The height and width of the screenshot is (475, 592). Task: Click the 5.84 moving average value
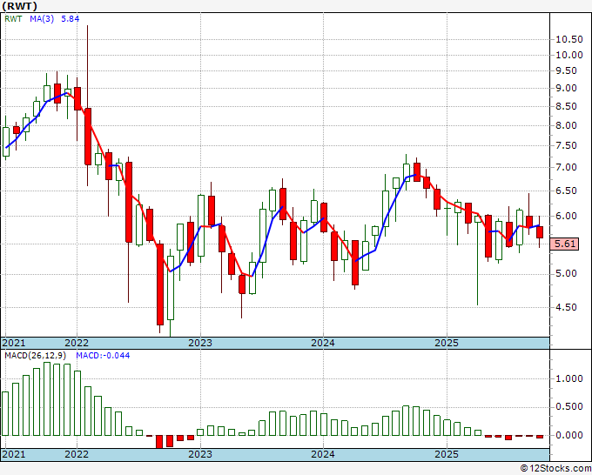(71, 19)
